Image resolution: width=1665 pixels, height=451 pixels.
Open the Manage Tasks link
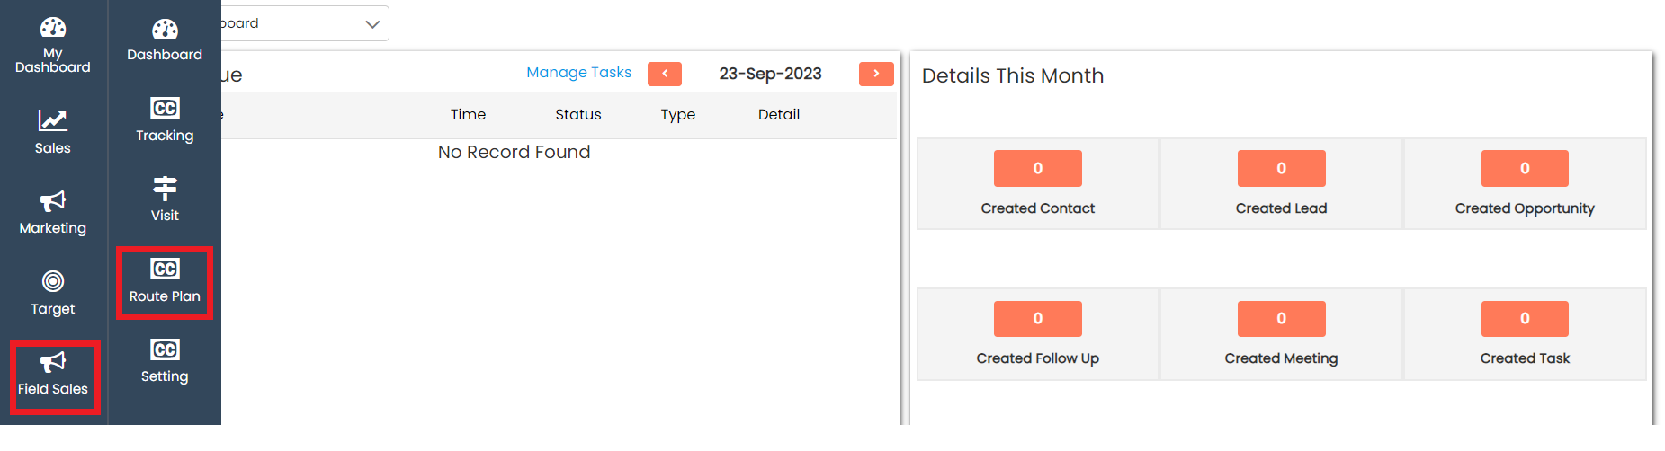pyautogui.click(x=578, y=73)
